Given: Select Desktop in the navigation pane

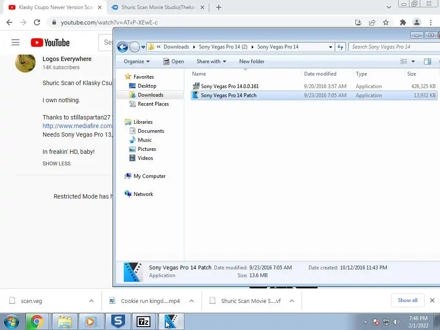Looking at the screenshot, I should click(147, 86).
